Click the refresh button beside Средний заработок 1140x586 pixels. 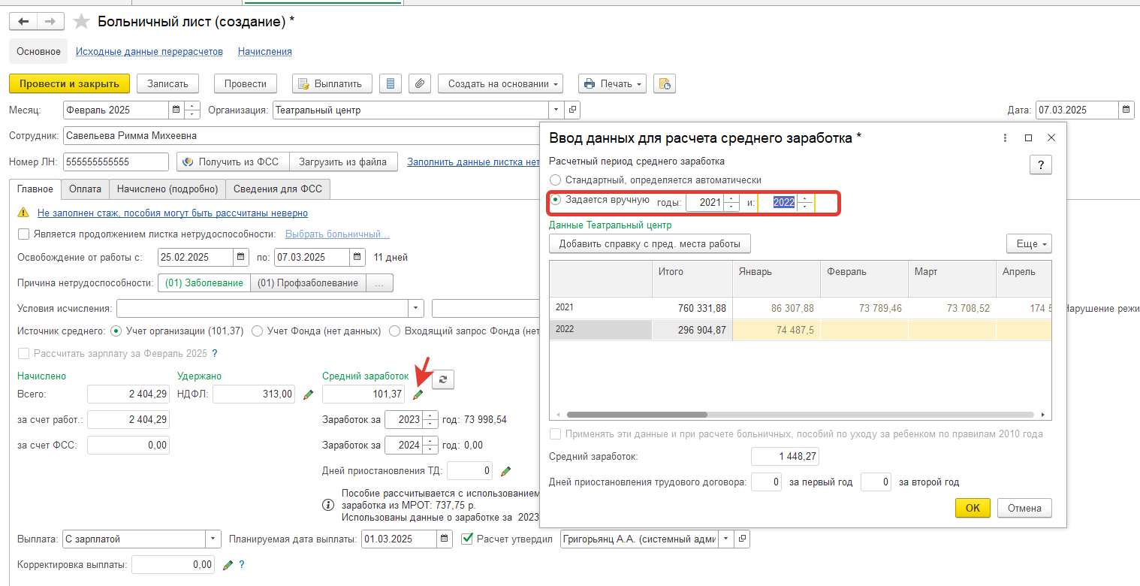(x=443, y=380)
